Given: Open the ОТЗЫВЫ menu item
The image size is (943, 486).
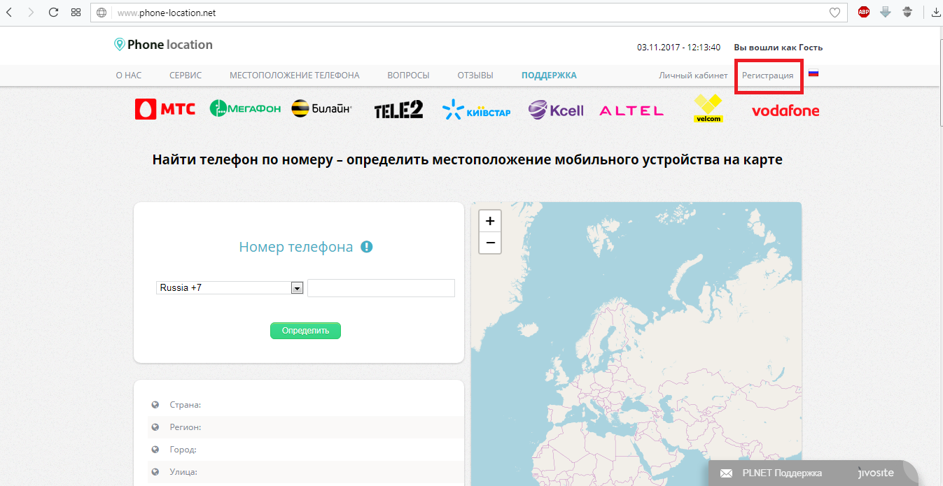Looking at the screenshot, I should [x=475, y=76].
